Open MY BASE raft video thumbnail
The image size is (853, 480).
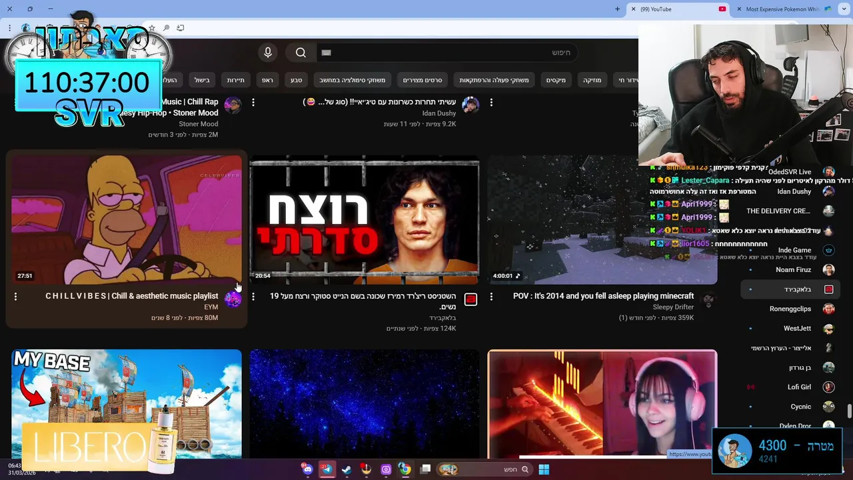click(x=127, y=404)
